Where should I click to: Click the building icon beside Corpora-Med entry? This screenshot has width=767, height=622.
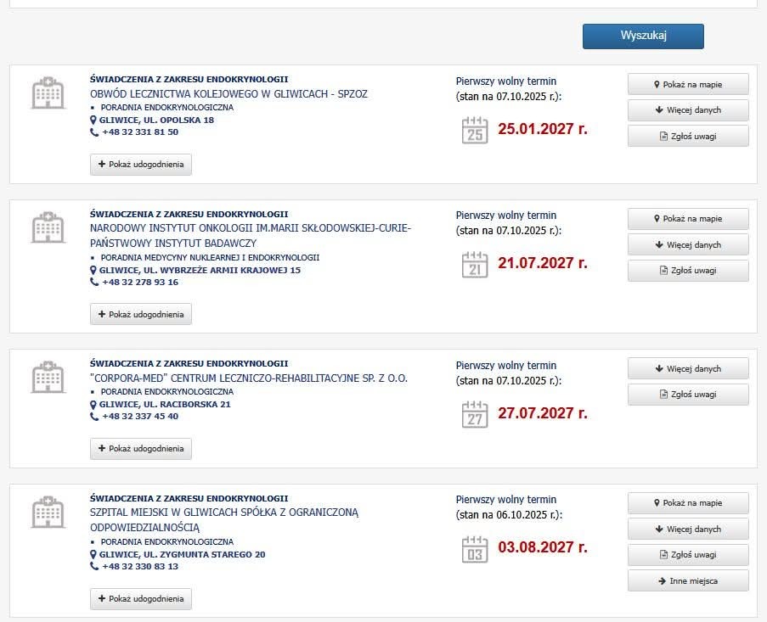click(x=48, y=377)
